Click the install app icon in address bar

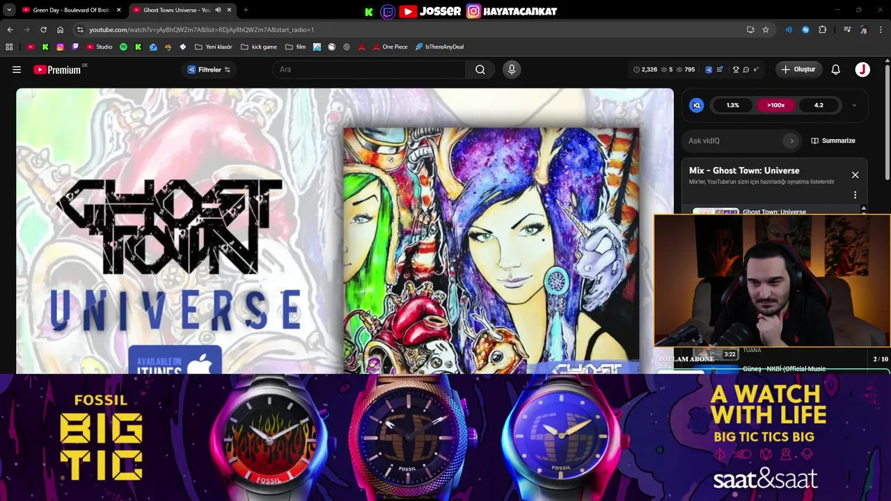click(750, 30)
